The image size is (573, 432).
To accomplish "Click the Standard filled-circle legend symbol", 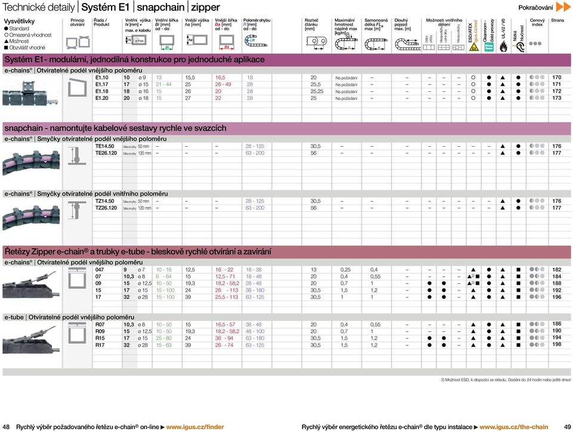I will point(6,29).
